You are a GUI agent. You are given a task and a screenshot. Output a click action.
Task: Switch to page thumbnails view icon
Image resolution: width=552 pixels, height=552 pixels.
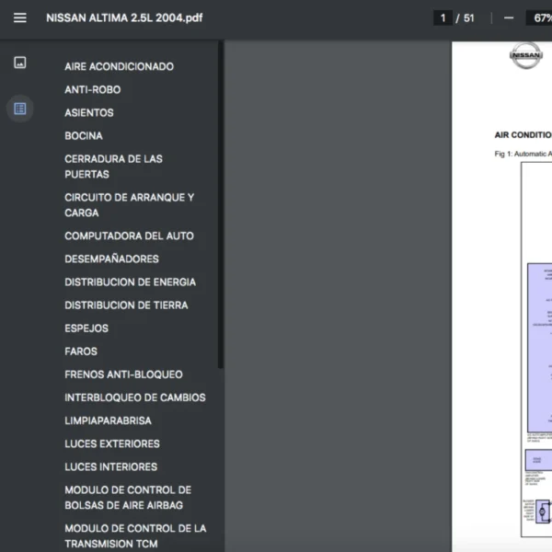pyautogui.click(x=19, y=63)
